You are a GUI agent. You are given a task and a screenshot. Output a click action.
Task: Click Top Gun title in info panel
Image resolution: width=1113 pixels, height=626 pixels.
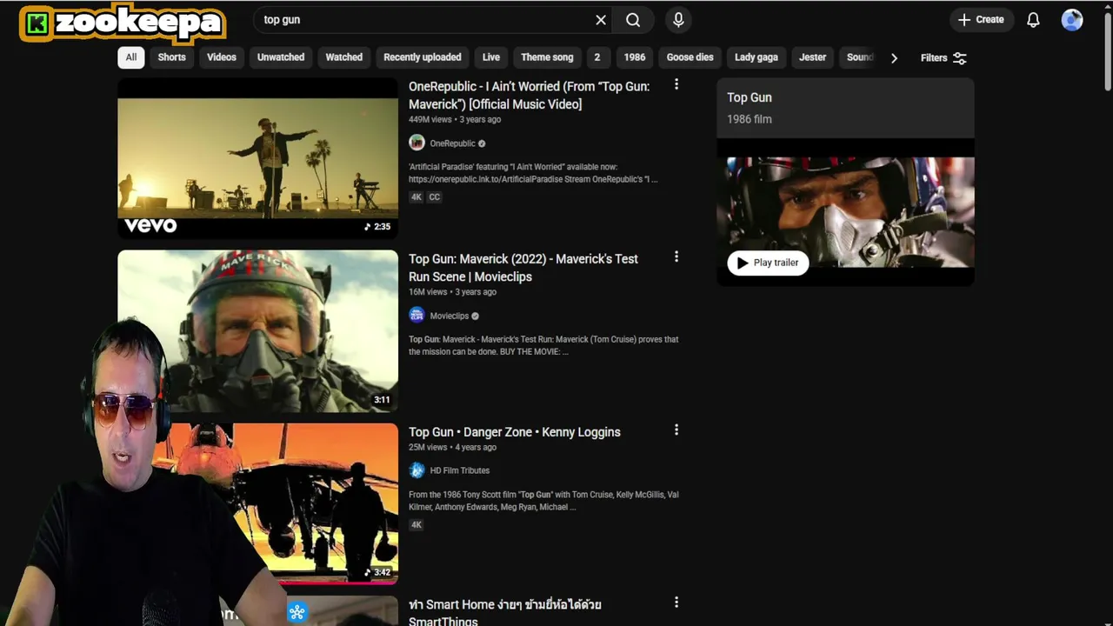point(750,98)
